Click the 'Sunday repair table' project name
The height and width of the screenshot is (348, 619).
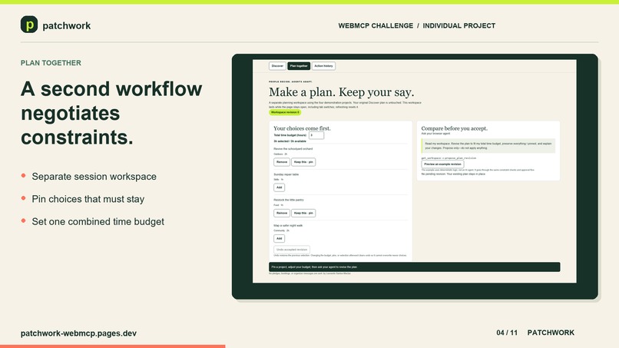click(x=286, y=174)
